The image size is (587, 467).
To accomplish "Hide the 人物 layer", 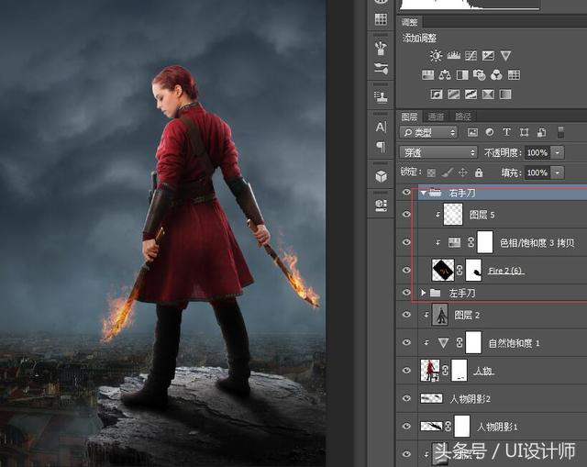I will point(406,370).
